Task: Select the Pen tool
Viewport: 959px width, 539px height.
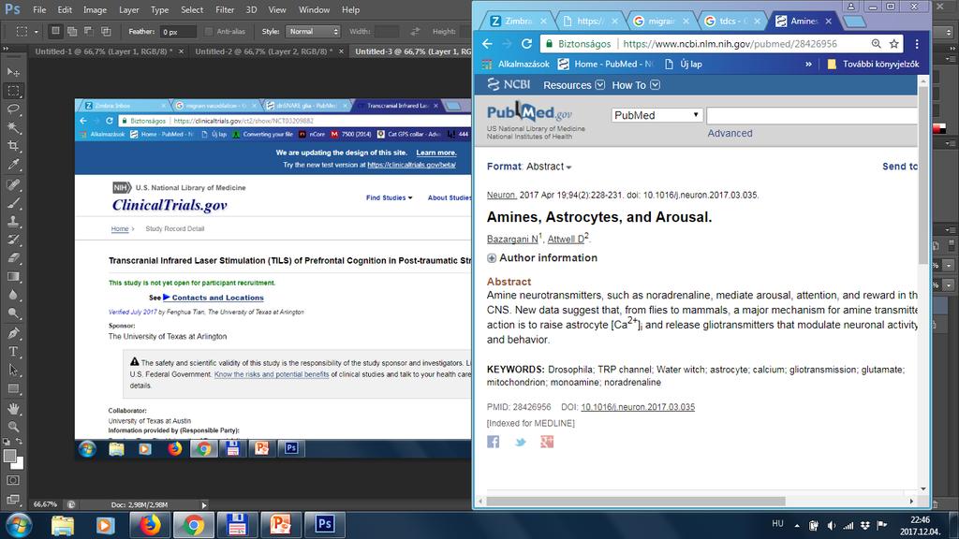Action: (x=13, y=333)
